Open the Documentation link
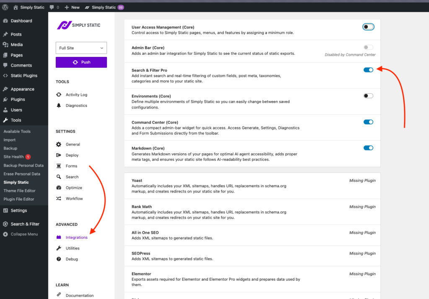Screen dimensions: 429x299 coord(79,295)
